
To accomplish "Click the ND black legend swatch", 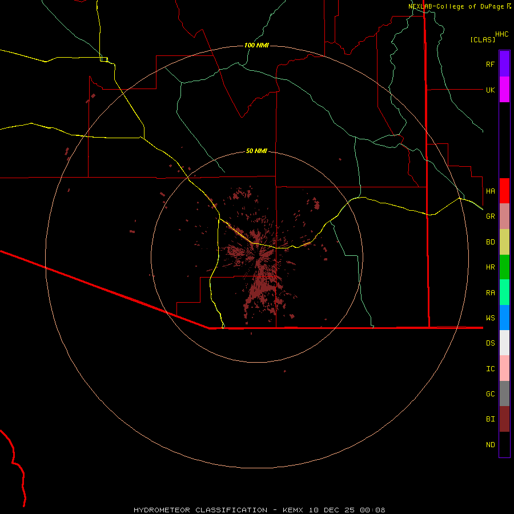I will coord(504,444).
